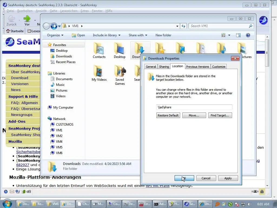This screenshot has height=208, width=277.
Task: Open the magnifier tray icon
Action: tap(217, 204)
